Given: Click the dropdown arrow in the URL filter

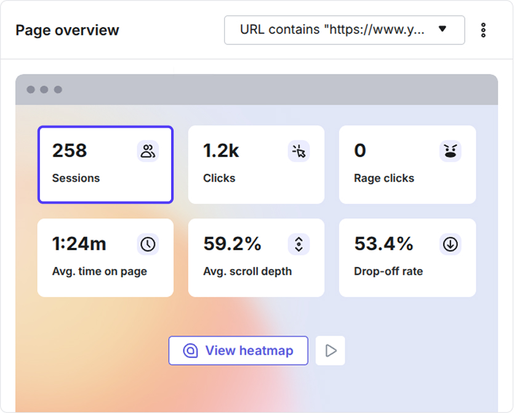Looking at the screenshot, I should pyautogui.click(x=442, y=29).
